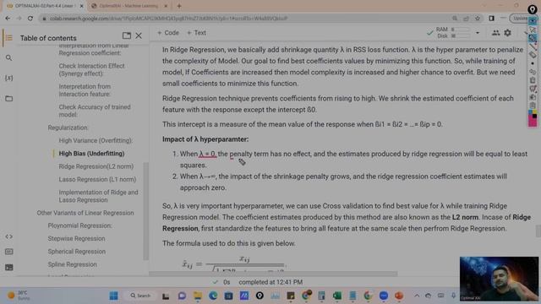Viewport: 541px width, 304px height.
Task: Click the Table of contents scrollbar
Action: [146, 211]
